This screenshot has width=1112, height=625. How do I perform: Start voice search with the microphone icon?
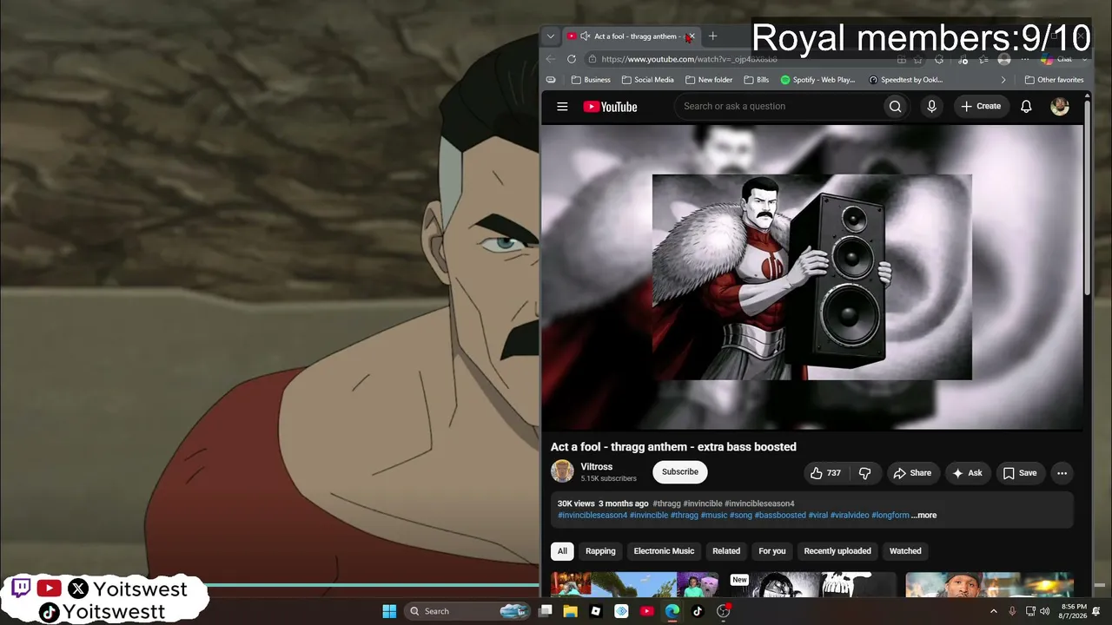tap(931, 107)
